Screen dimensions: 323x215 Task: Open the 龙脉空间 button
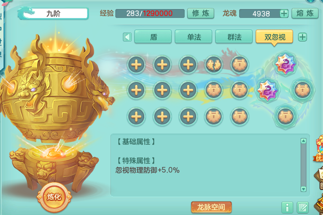211,207
